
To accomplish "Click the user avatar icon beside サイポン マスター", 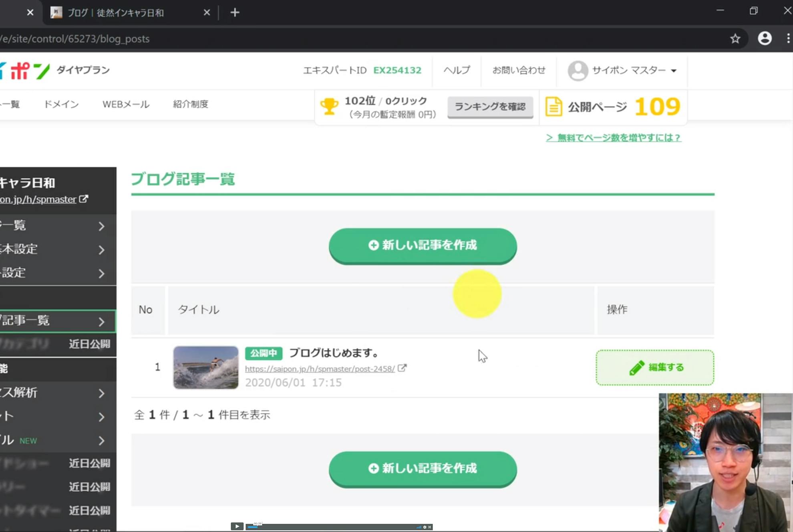I will [x=578, y=71].
